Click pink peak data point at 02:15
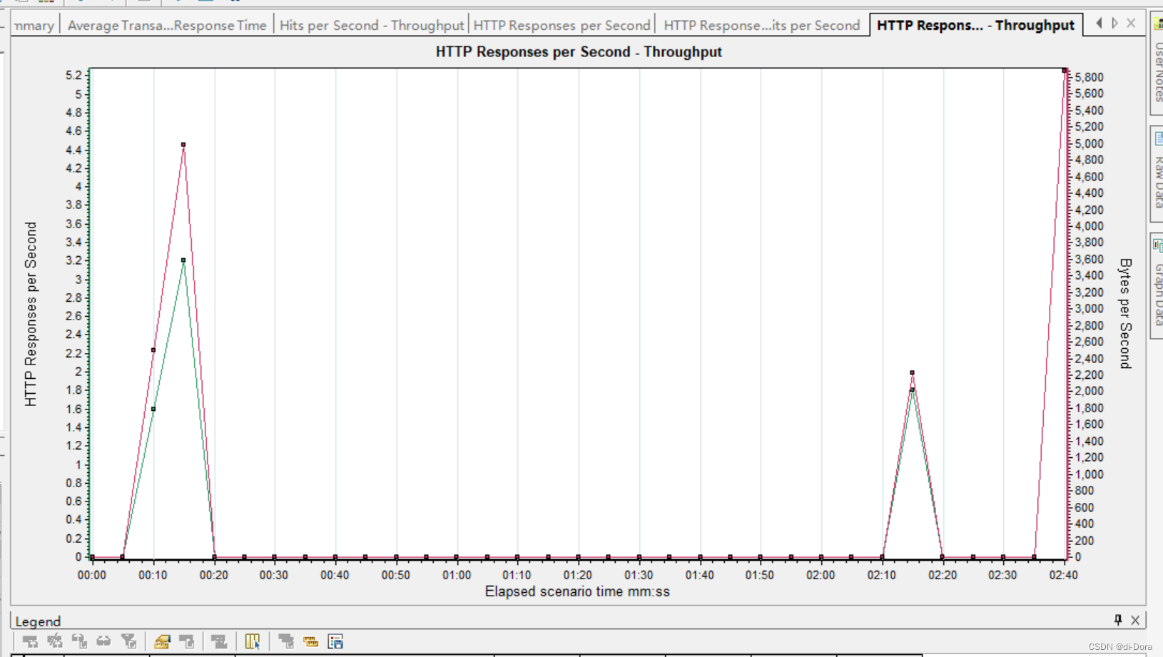The height and width of the screenshot is (657, 1163). [x=912, y=372]
